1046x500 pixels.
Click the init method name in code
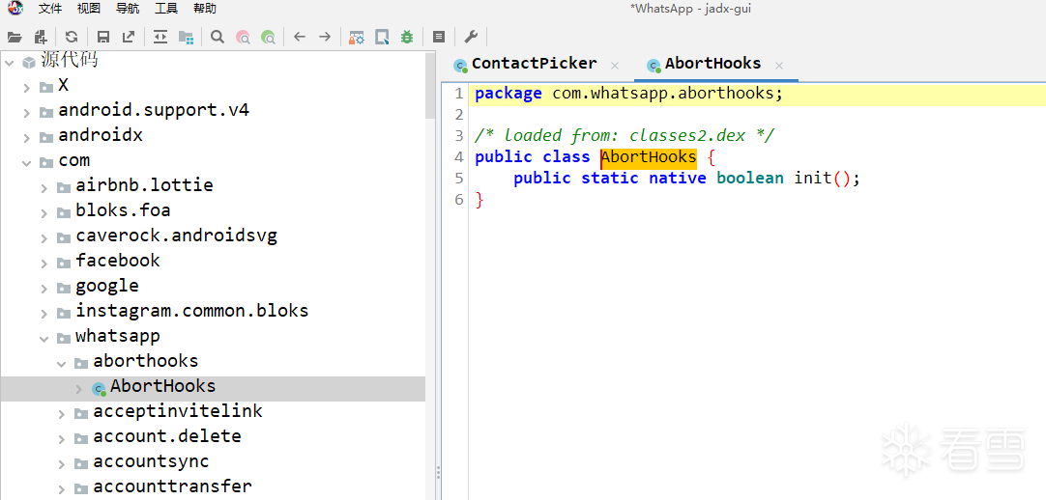point(812,179)
